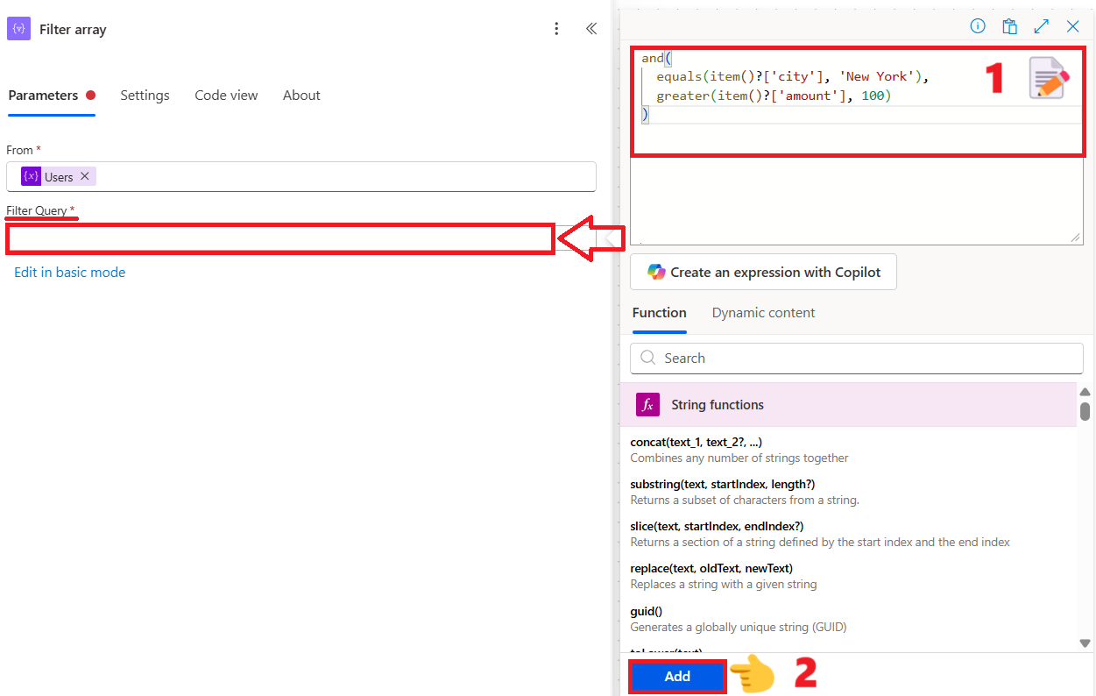Close the expression editor panel

click(x=1072, y=26)
